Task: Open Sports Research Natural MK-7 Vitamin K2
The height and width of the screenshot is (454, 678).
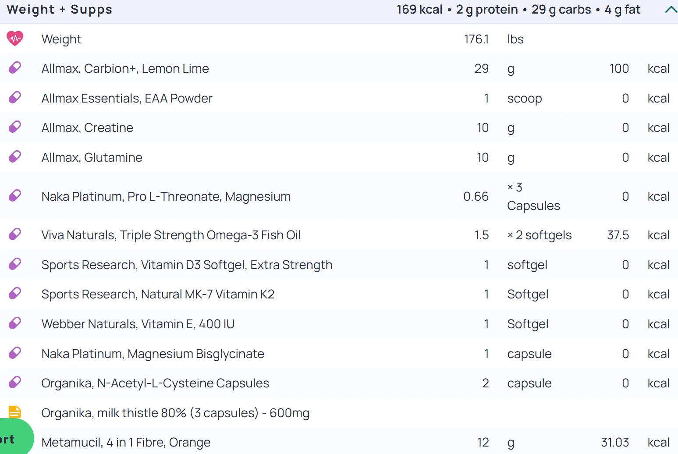Action: tap(158, 294)
